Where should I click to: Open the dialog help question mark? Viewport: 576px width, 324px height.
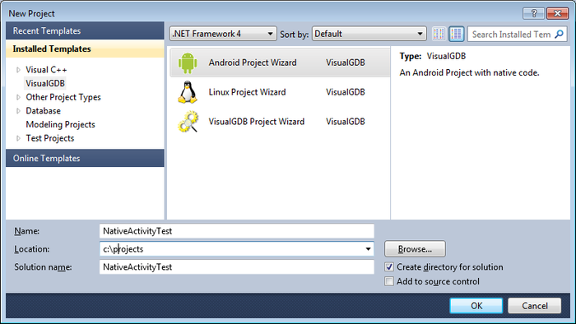tap(534, 14)
